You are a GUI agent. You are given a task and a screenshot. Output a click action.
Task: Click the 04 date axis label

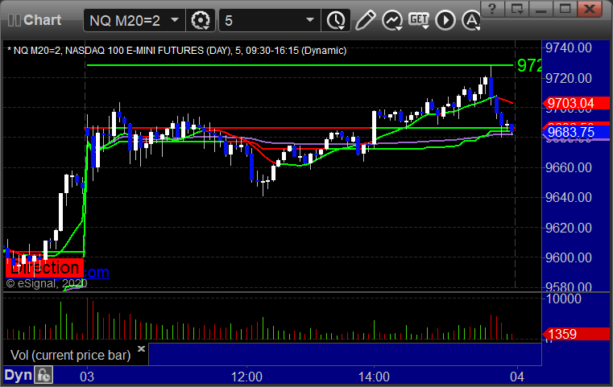coord(517,377)
